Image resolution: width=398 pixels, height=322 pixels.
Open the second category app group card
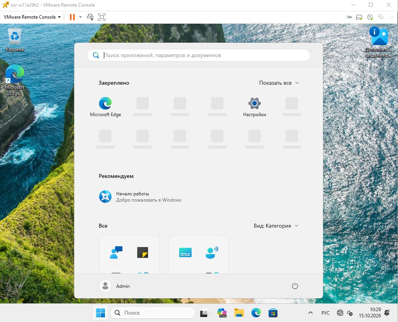(x=199, y=254)
